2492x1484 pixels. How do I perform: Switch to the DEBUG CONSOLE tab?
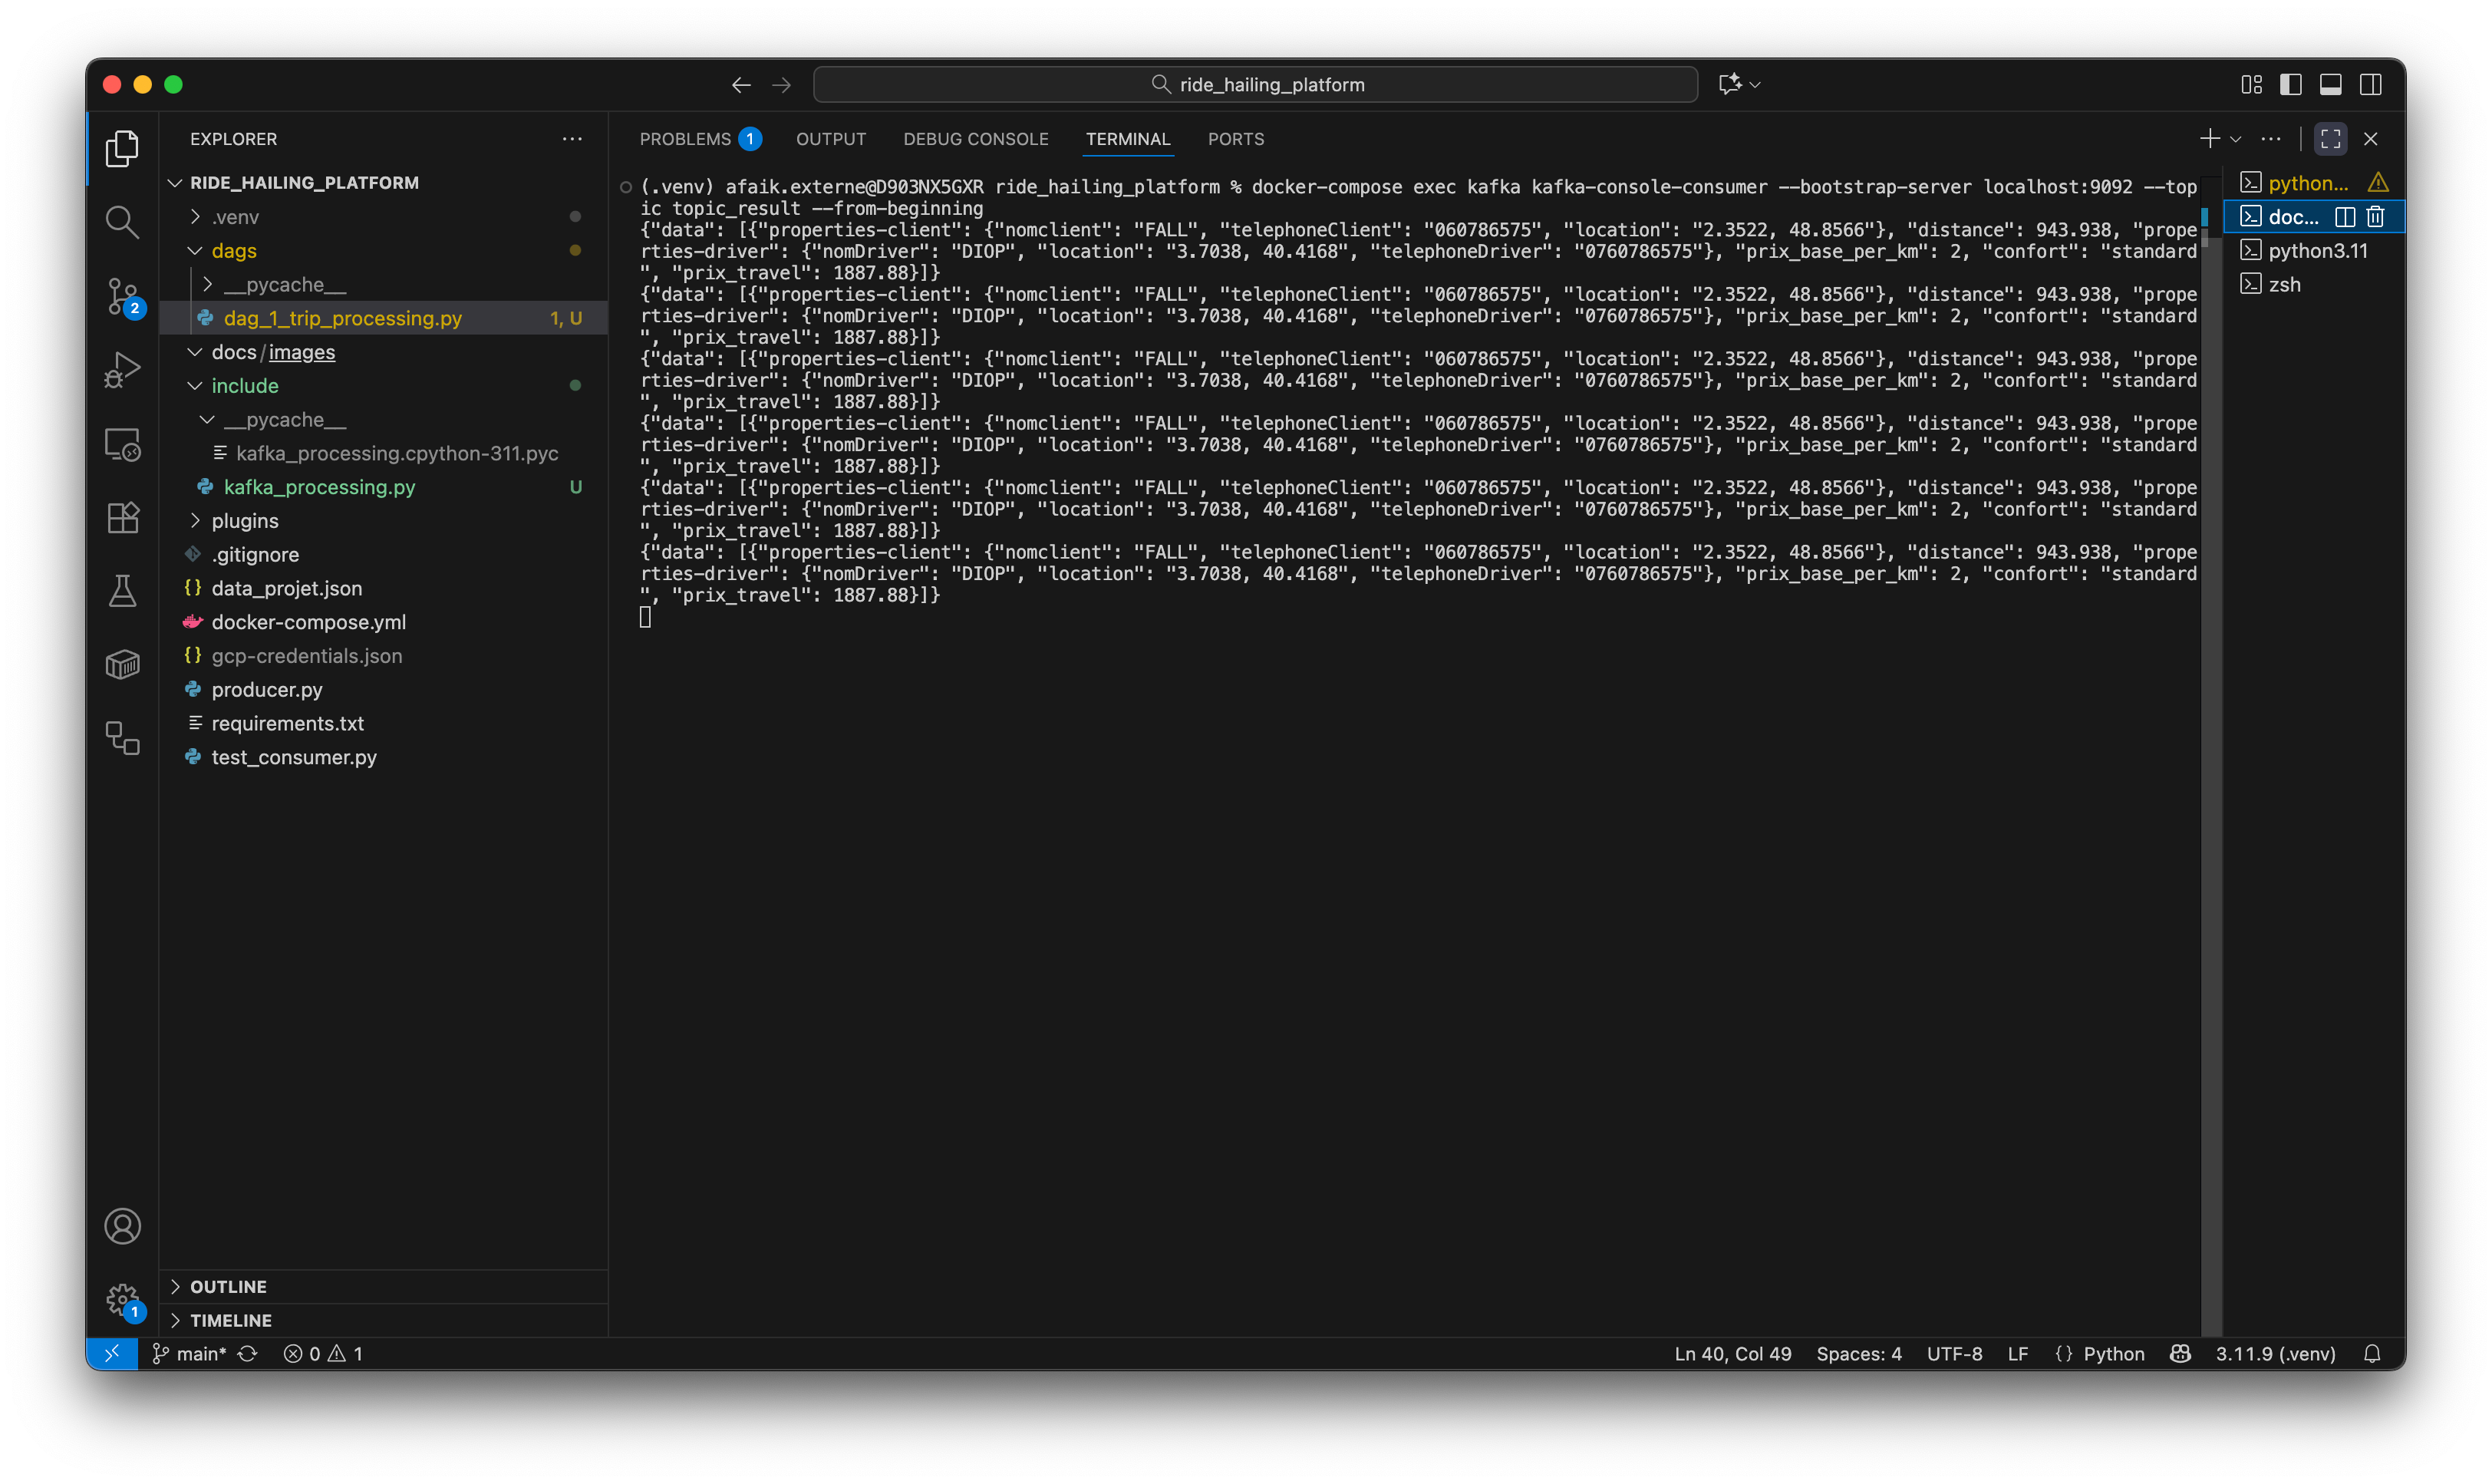click(x=976, y=139)
